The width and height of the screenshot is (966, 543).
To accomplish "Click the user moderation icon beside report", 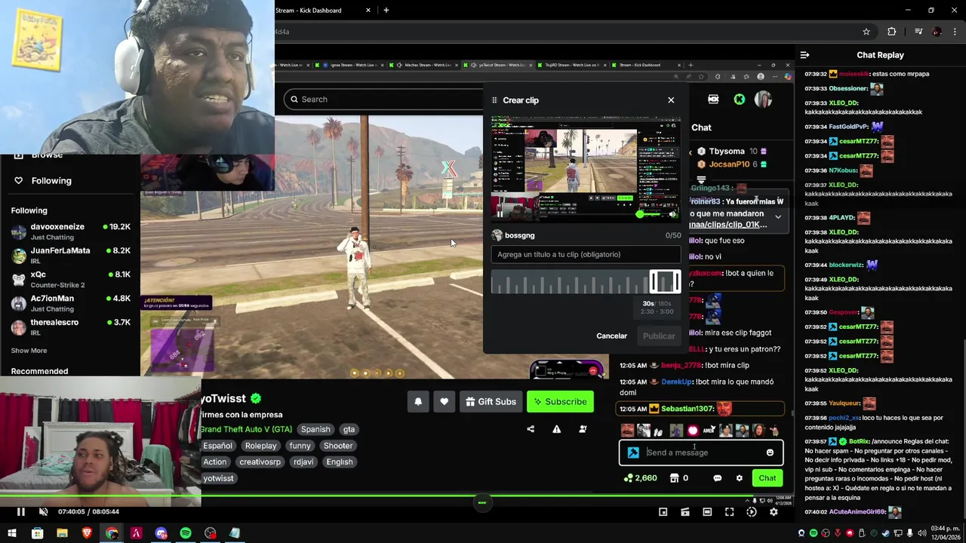I will click(x=583, y=429).
